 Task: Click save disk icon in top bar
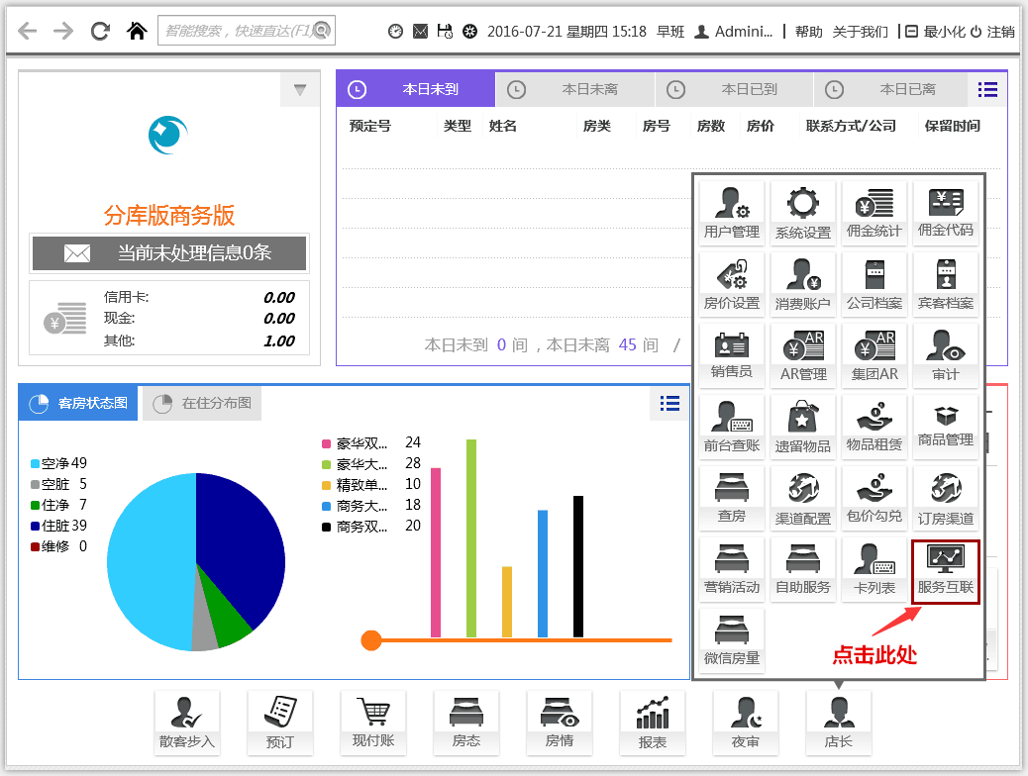point(445,31)
